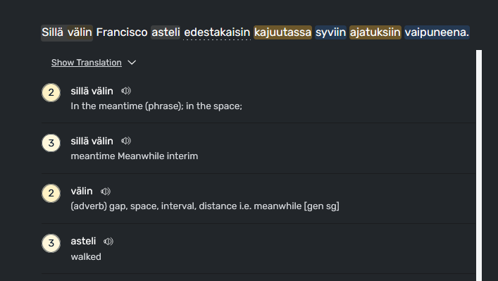Click the word 'Francisco' in sentence

pyautogui.click(x=122, y=32)
